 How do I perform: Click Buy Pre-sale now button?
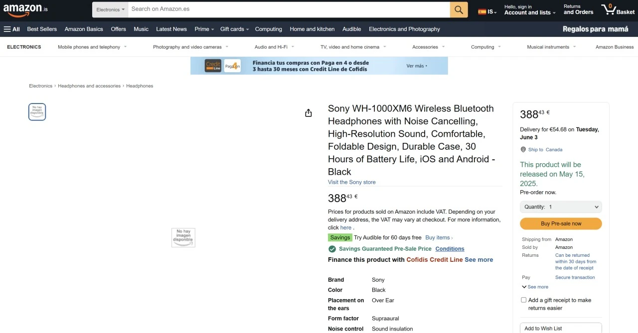[561, 223]
